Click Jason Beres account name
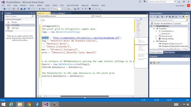The image size is (191, 107). coord(180,6)
